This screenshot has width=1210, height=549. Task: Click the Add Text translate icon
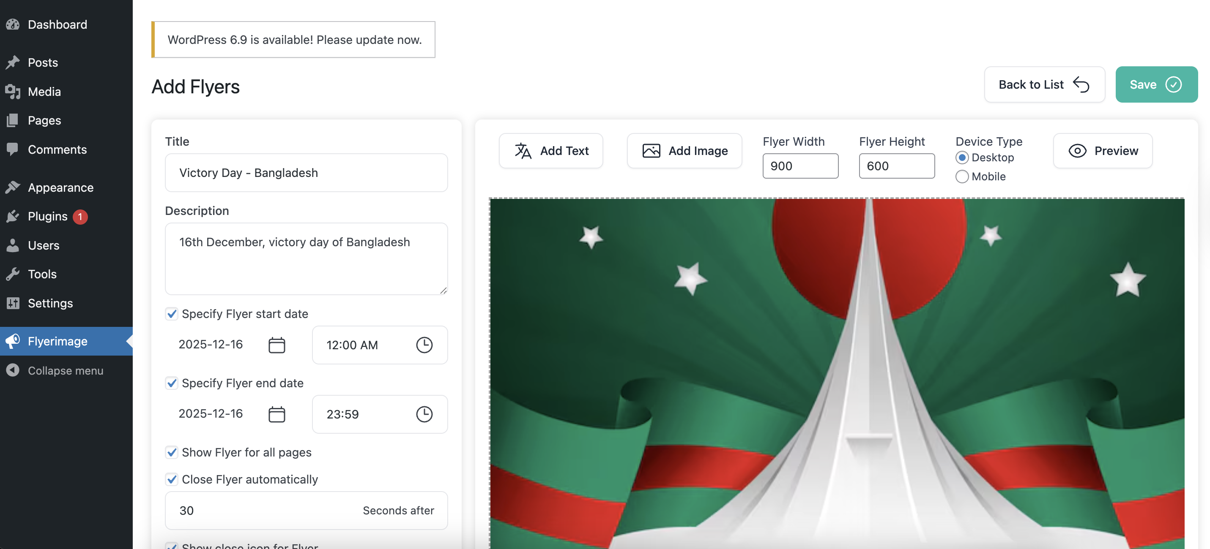click(x=523, y=151)
